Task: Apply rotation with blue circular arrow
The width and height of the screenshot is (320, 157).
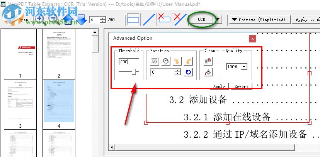Action: [x=188, y=72]
